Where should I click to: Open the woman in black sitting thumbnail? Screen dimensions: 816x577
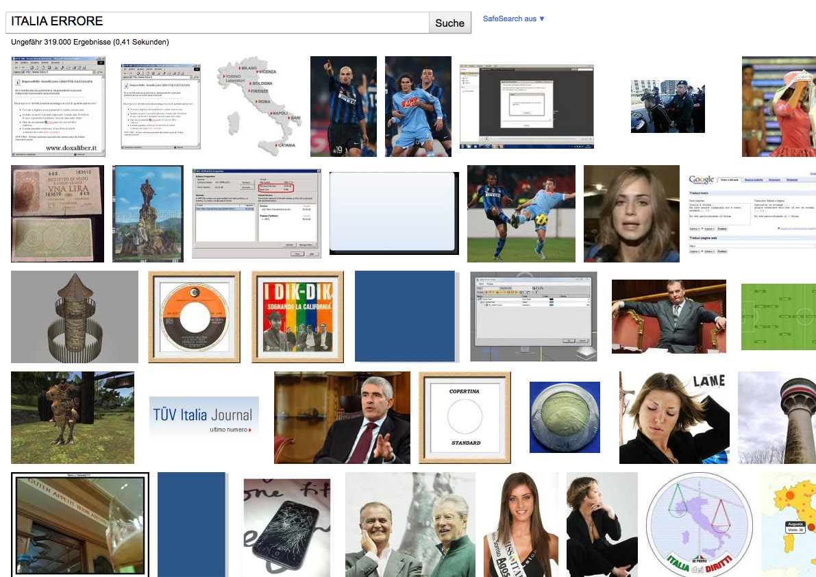pyautogui.click(x=602, y=524)
